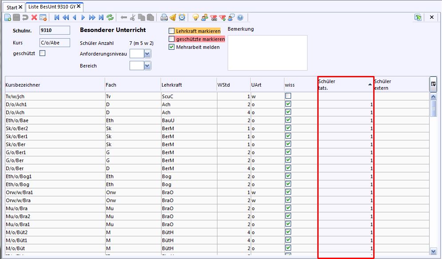
Task: Click the D/o/Ber course cell
Action: point(55,168)
